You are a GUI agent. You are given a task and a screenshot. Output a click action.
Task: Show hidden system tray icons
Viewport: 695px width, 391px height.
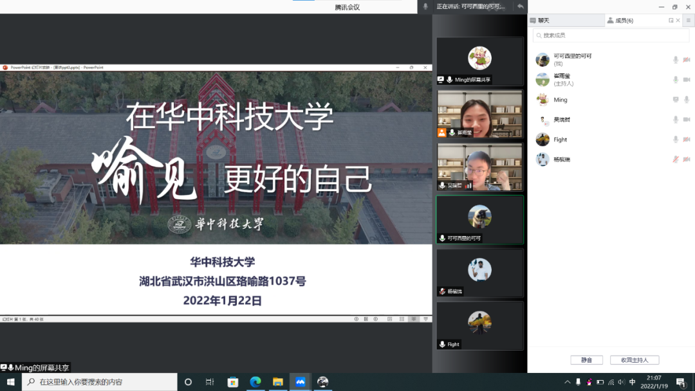pos(568,382)
